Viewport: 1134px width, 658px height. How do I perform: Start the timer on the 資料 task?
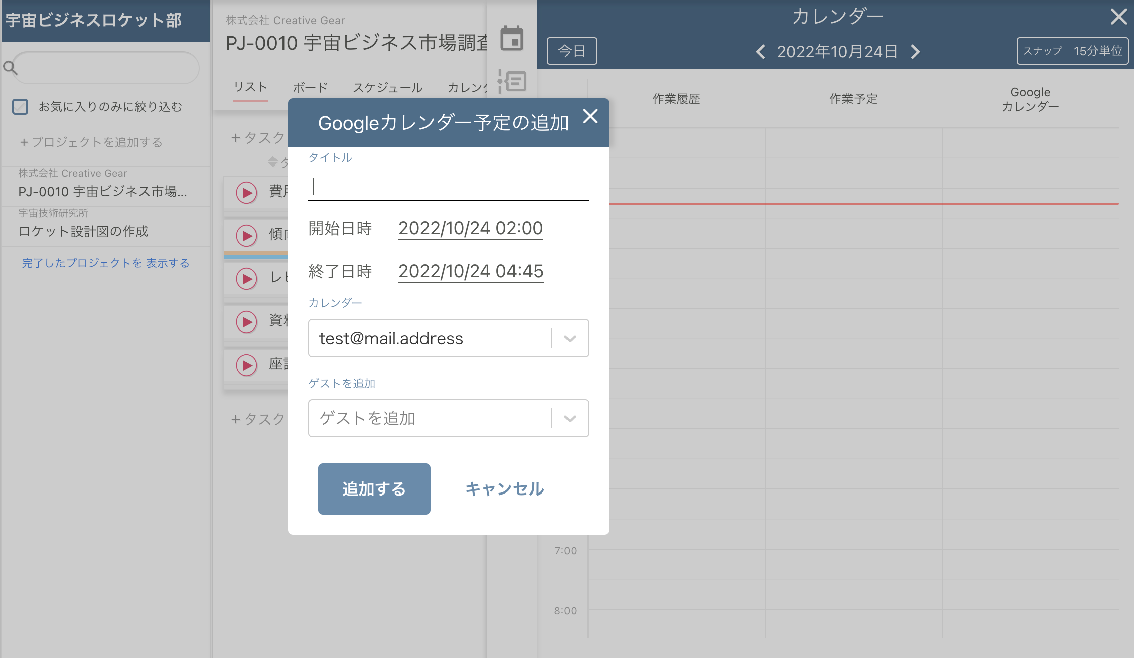click(x=246, y=322)
